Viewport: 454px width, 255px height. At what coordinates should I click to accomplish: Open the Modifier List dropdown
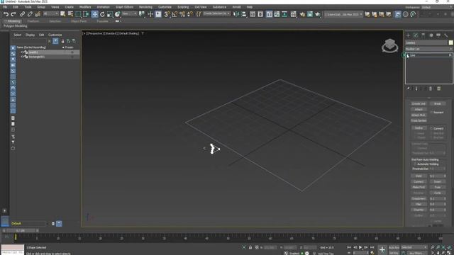click(x=428, y=49)
